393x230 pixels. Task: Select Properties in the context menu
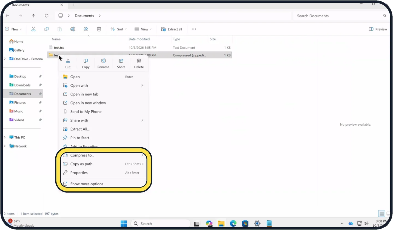click(103, 173)
